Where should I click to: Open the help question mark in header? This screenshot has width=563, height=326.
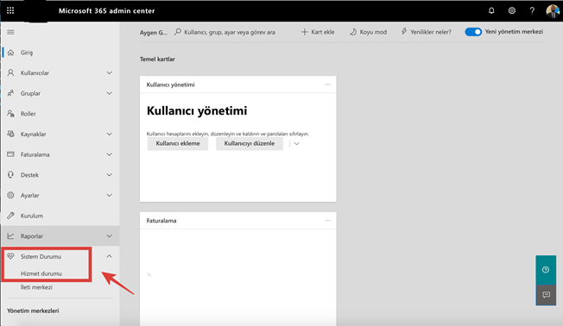pyautogui.click(x=532, y=10)
